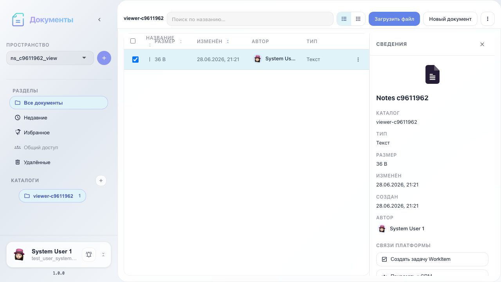The width and height of the screenshot is (501, 282).
Task: Collapse the sidebar with the chevron arrow
Action: (99, 20)
